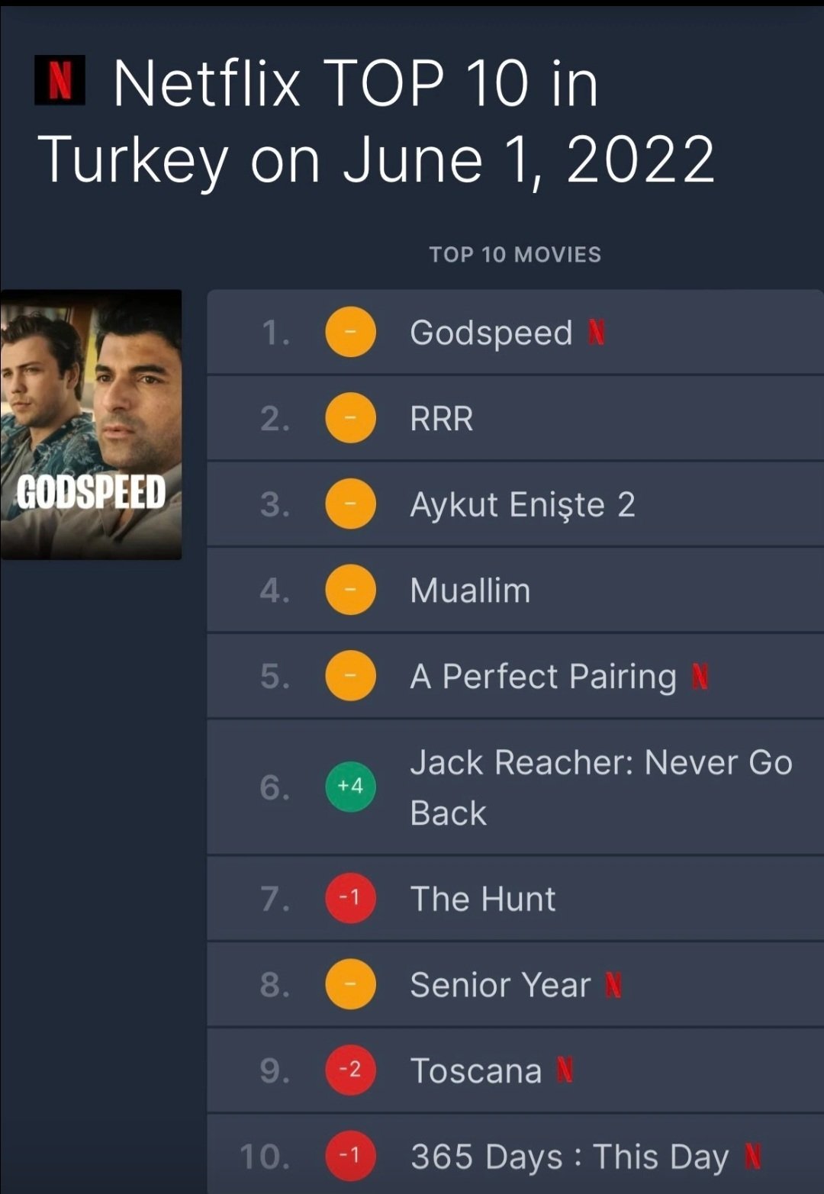Click the red -1 badge next to The Hunt
This screenshot has width=824, height=1194.
coord(350,899)
